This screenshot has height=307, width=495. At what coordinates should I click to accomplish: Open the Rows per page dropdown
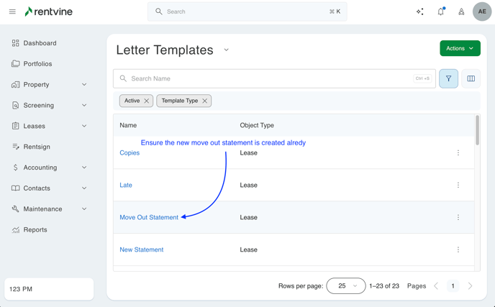click(x=345, y=285)
